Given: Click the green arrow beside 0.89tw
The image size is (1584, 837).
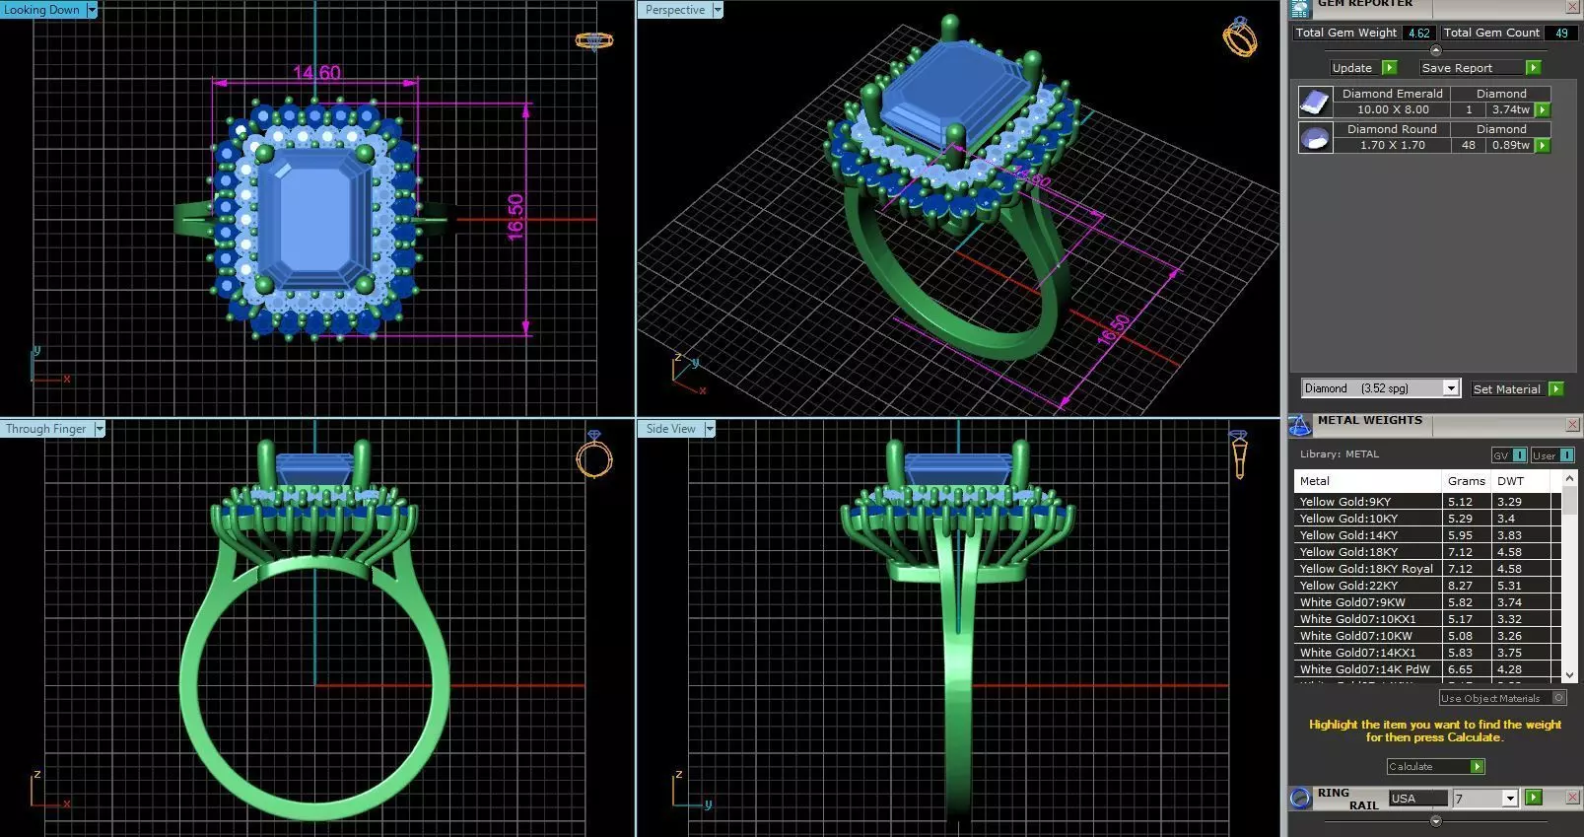Looking at the screenshot, I should coord(1543,146).
